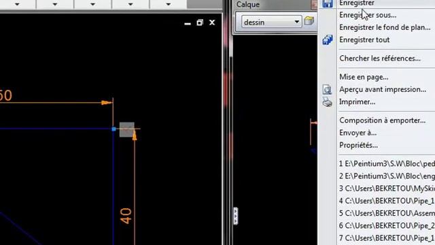Open the fifth toolbar dropdown arrow
The width and height of the screenshot is (435, 245).
pos(168,4)
